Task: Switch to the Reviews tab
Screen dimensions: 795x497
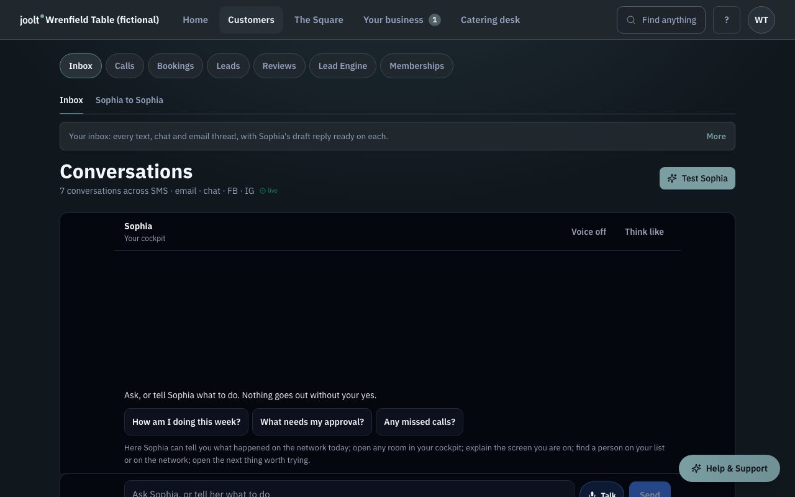Action: [x=279, y=66]
